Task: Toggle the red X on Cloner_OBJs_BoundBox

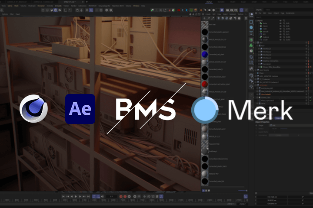Action: coord(310,67)
